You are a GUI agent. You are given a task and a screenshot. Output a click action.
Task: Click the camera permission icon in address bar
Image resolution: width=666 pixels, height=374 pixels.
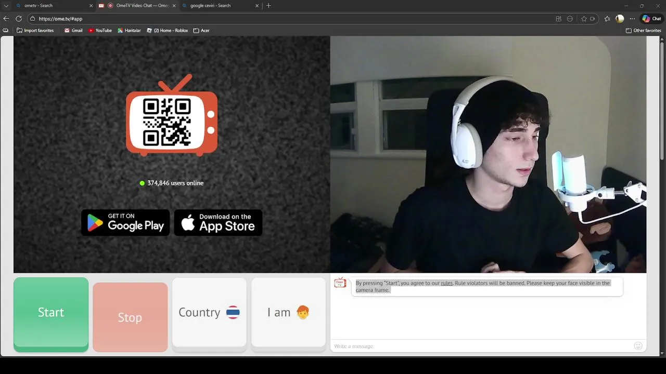(592, 19)
